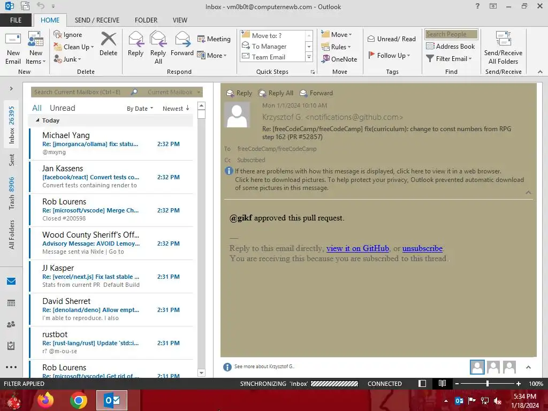The width and height of the screenshot is (548, 411).
Task: Switch to the FOLDER tab
Action: (x=146, y=20)
